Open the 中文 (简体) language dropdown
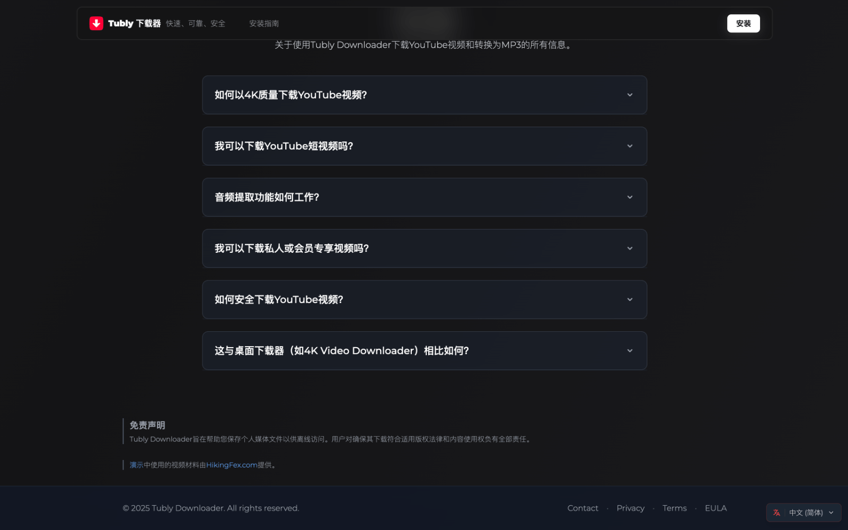 click(803, 513)
